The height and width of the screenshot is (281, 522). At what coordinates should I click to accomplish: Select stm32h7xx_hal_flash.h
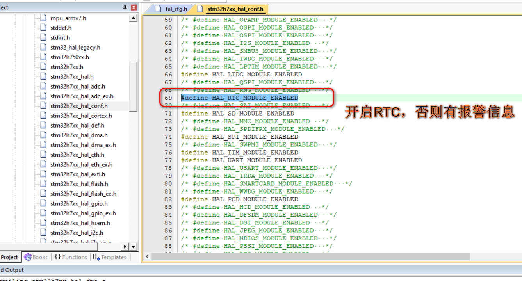pyautogui.click(x=79, y=184)
